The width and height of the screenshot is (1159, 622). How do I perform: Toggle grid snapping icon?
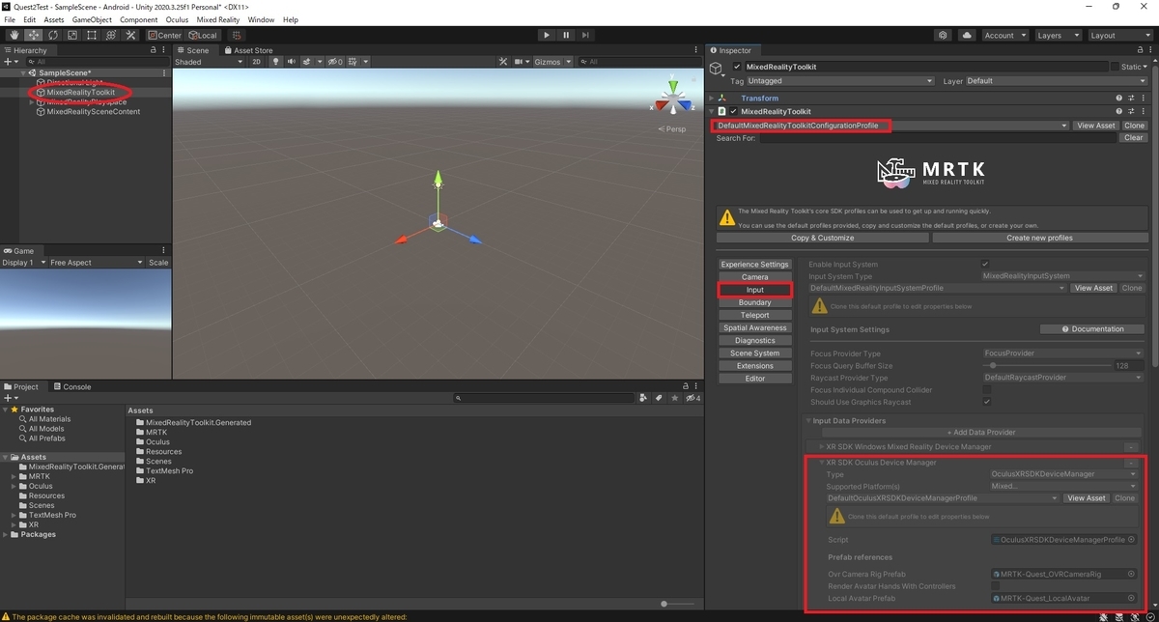[237, 35]
